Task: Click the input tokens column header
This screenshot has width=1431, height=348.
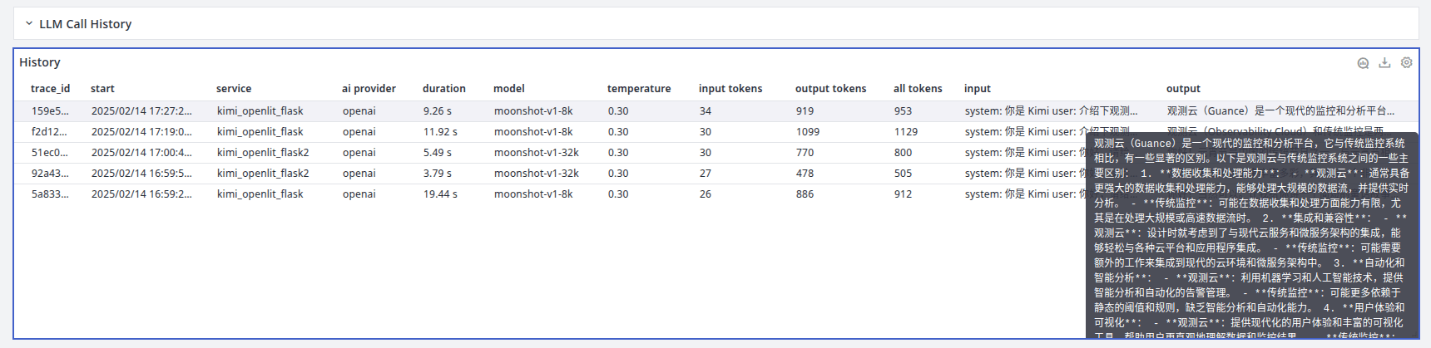Action: tap(730, 89)
